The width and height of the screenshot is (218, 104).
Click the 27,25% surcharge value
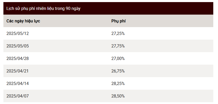tap(118, 33)
